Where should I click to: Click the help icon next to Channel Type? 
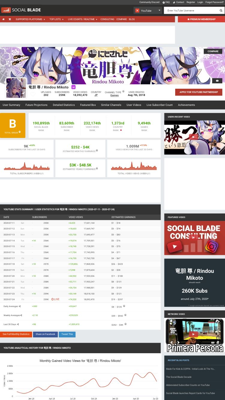tap(123, 91)
